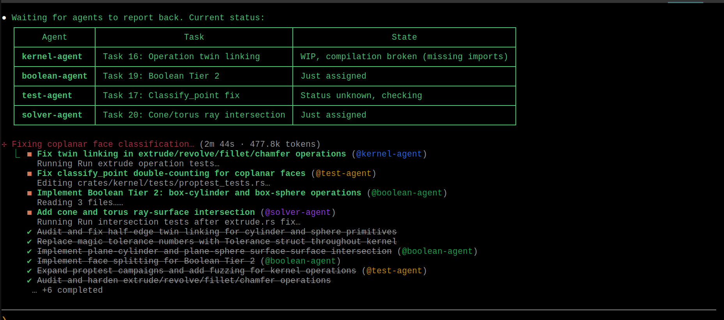
Task: Click checkmark beside Replace magic tolerance numbers
Action: point(30,242)
